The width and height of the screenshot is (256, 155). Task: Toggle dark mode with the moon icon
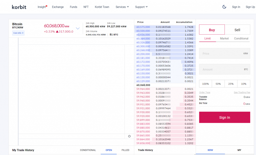pyautogui.click(x=224, y=7)
